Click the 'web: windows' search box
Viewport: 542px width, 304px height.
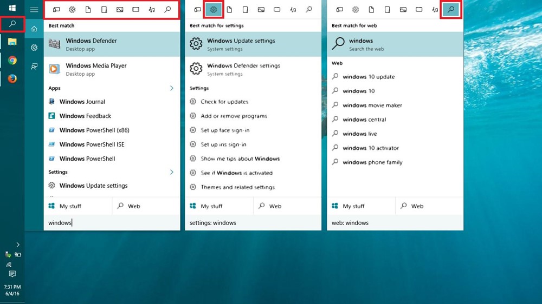[x=395, y=222]
